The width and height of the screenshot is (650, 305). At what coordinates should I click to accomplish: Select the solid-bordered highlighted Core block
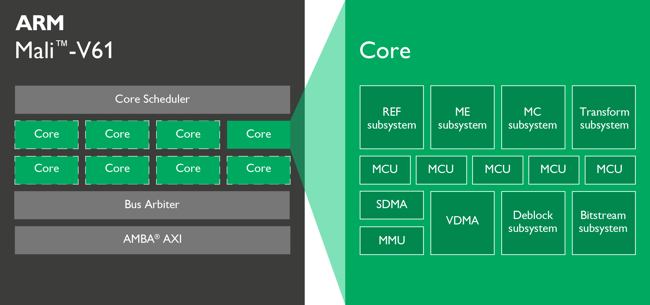pos(259,134)
